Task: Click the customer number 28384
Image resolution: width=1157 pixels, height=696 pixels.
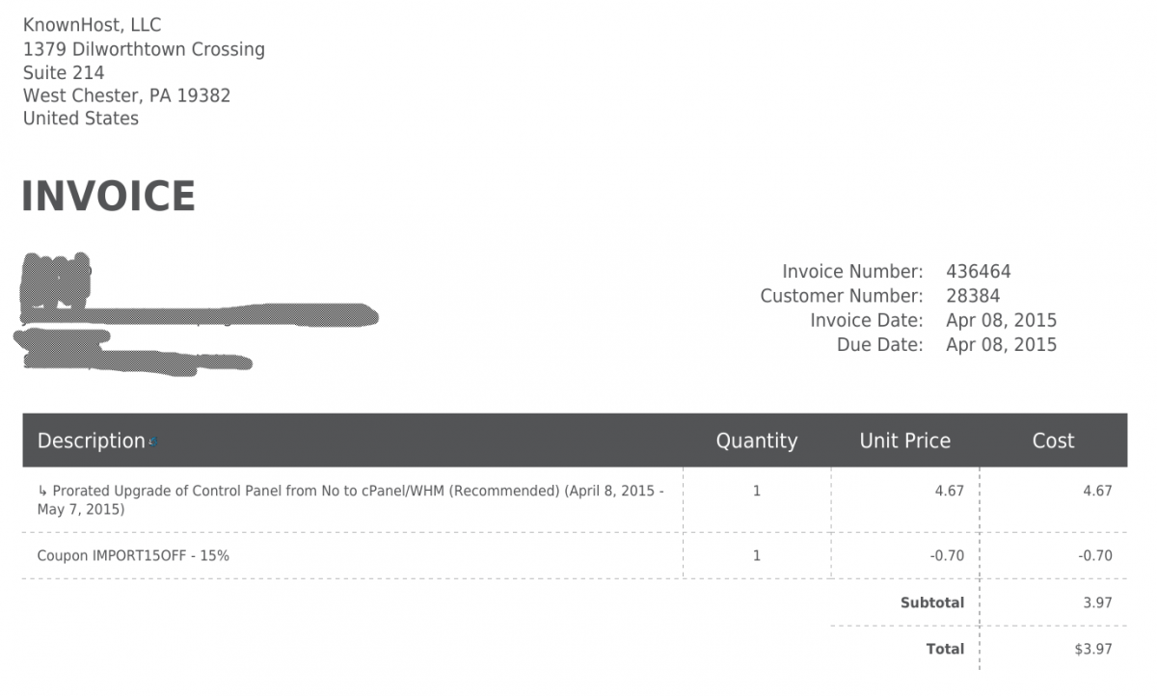Action: (973, 296)
